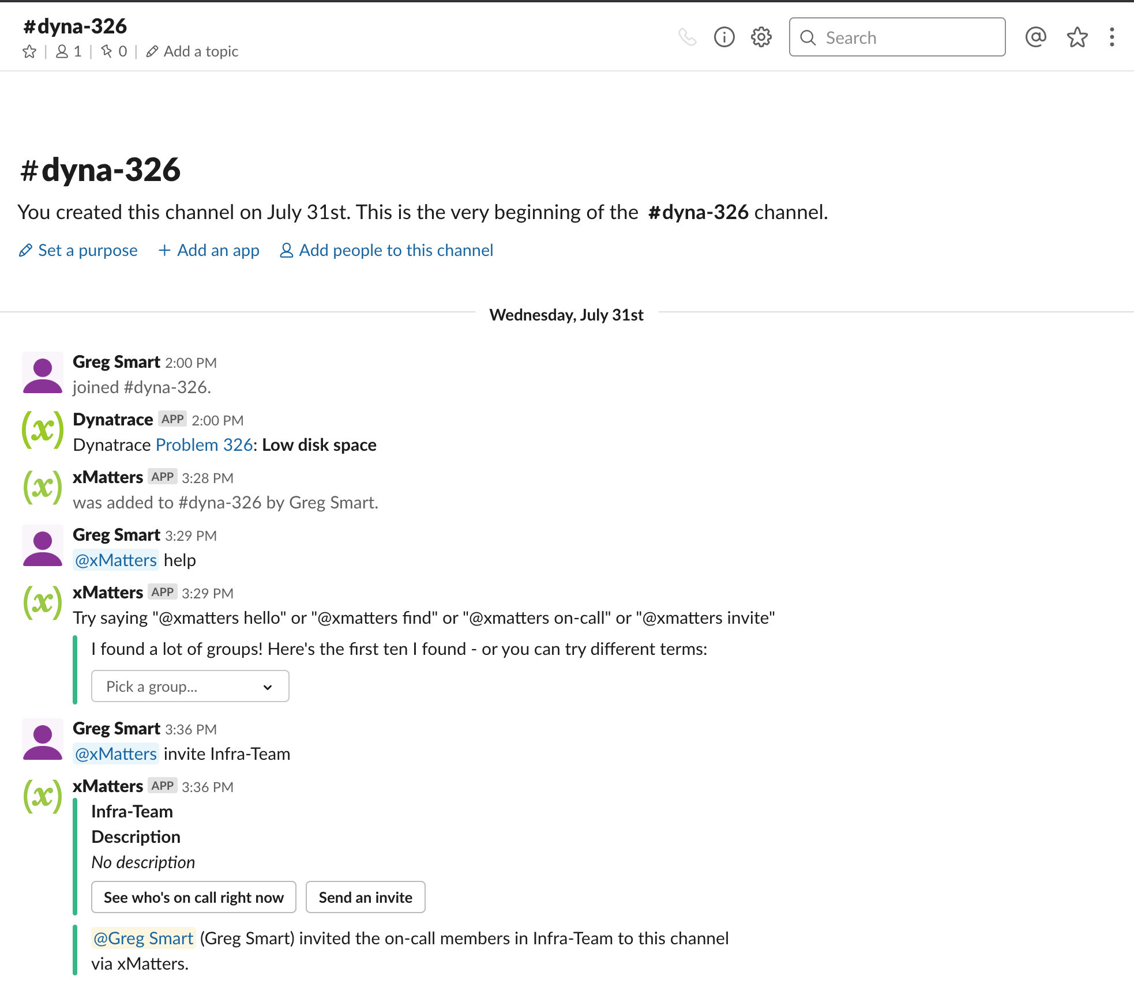Open the Pick a group dropdown
1134x995 pixels.
tap(190, 686)
